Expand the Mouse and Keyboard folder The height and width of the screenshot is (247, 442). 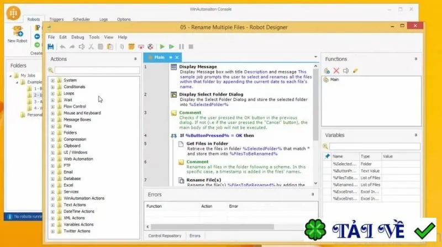click(x=52, y=113)
